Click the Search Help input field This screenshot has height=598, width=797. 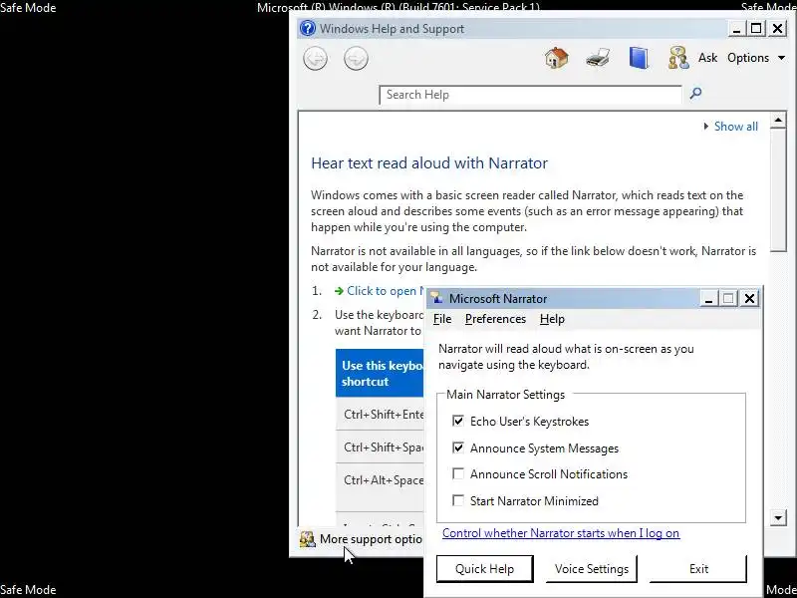pos(530,95)
